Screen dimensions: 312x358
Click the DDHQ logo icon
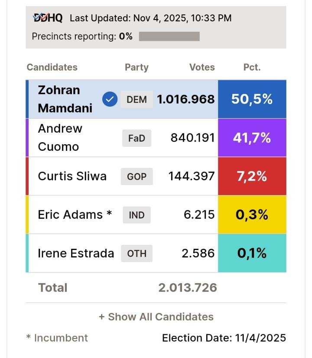(48, 18)
